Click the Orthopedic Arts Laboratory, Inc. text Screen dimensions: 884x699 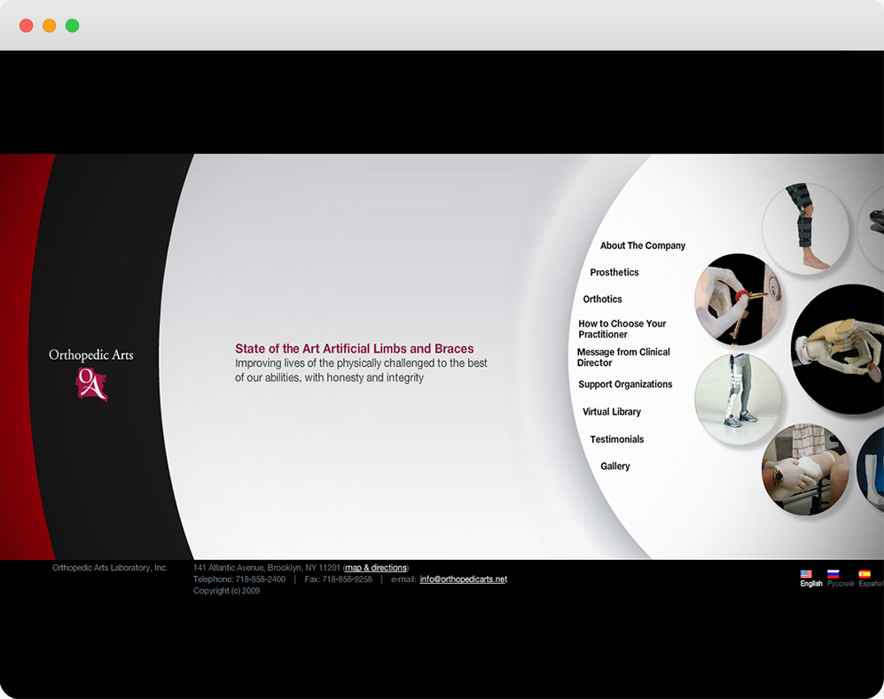point(110,568)
